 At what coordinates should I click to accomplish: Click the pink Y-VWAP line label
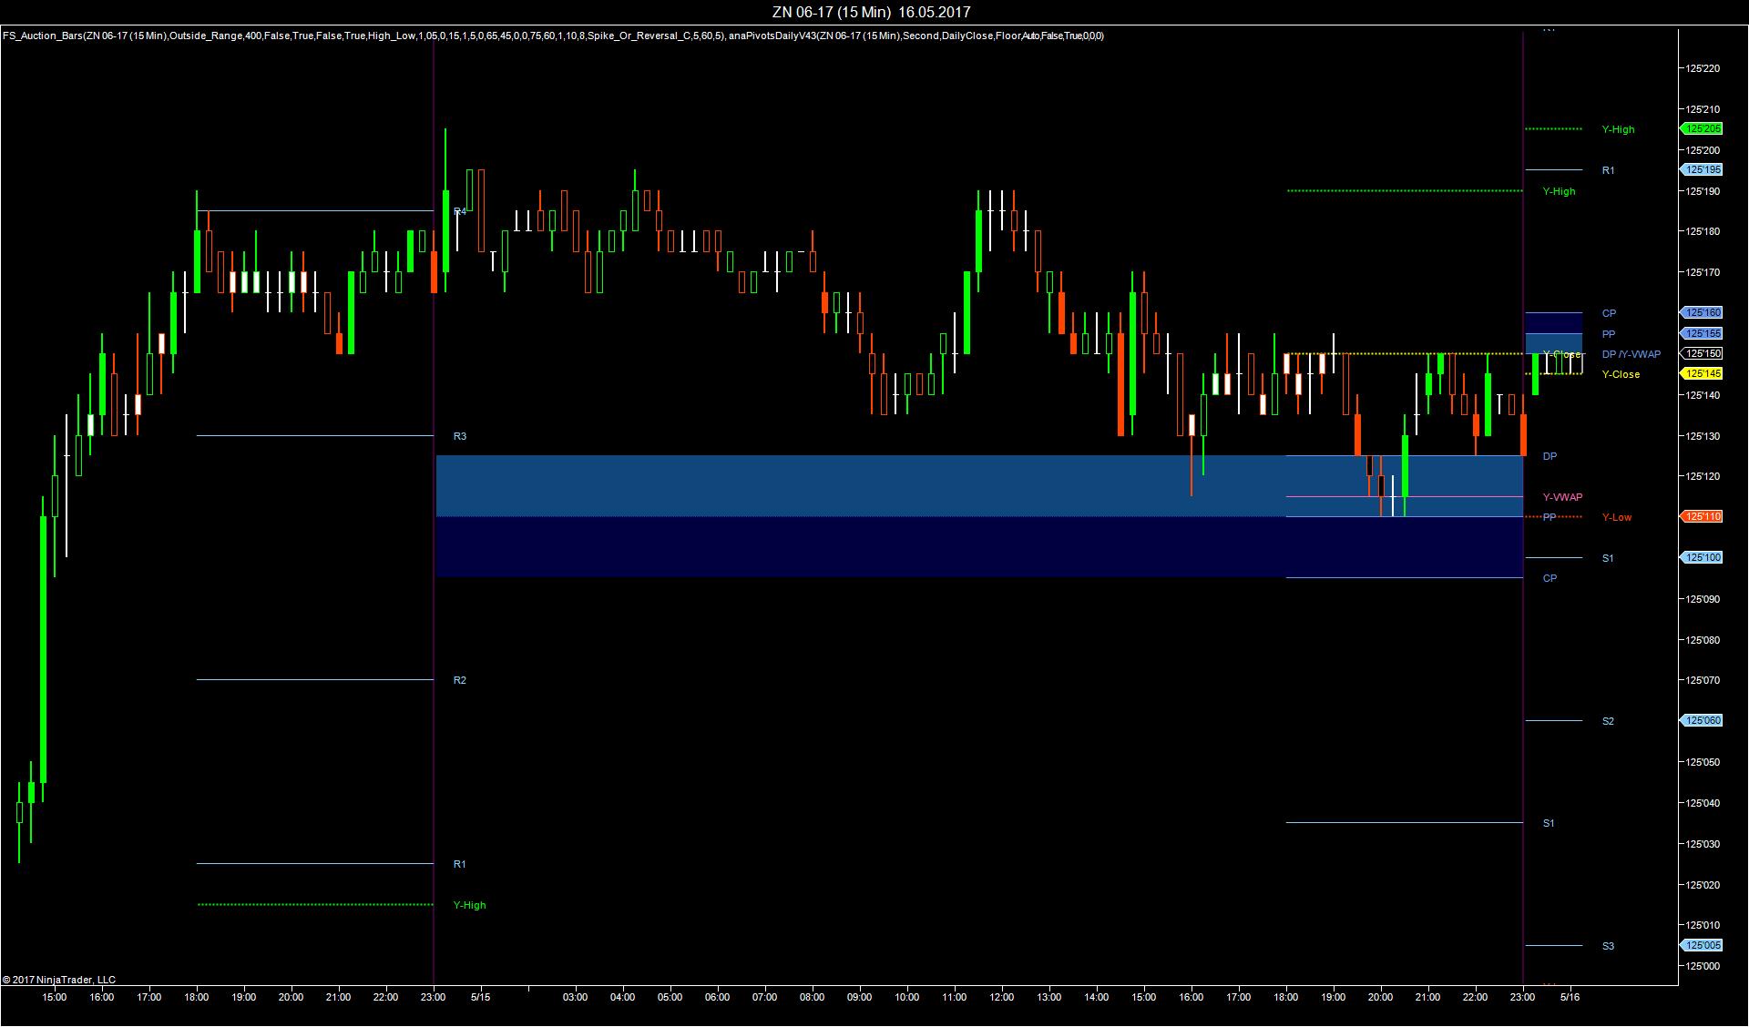pos(1562,498)
